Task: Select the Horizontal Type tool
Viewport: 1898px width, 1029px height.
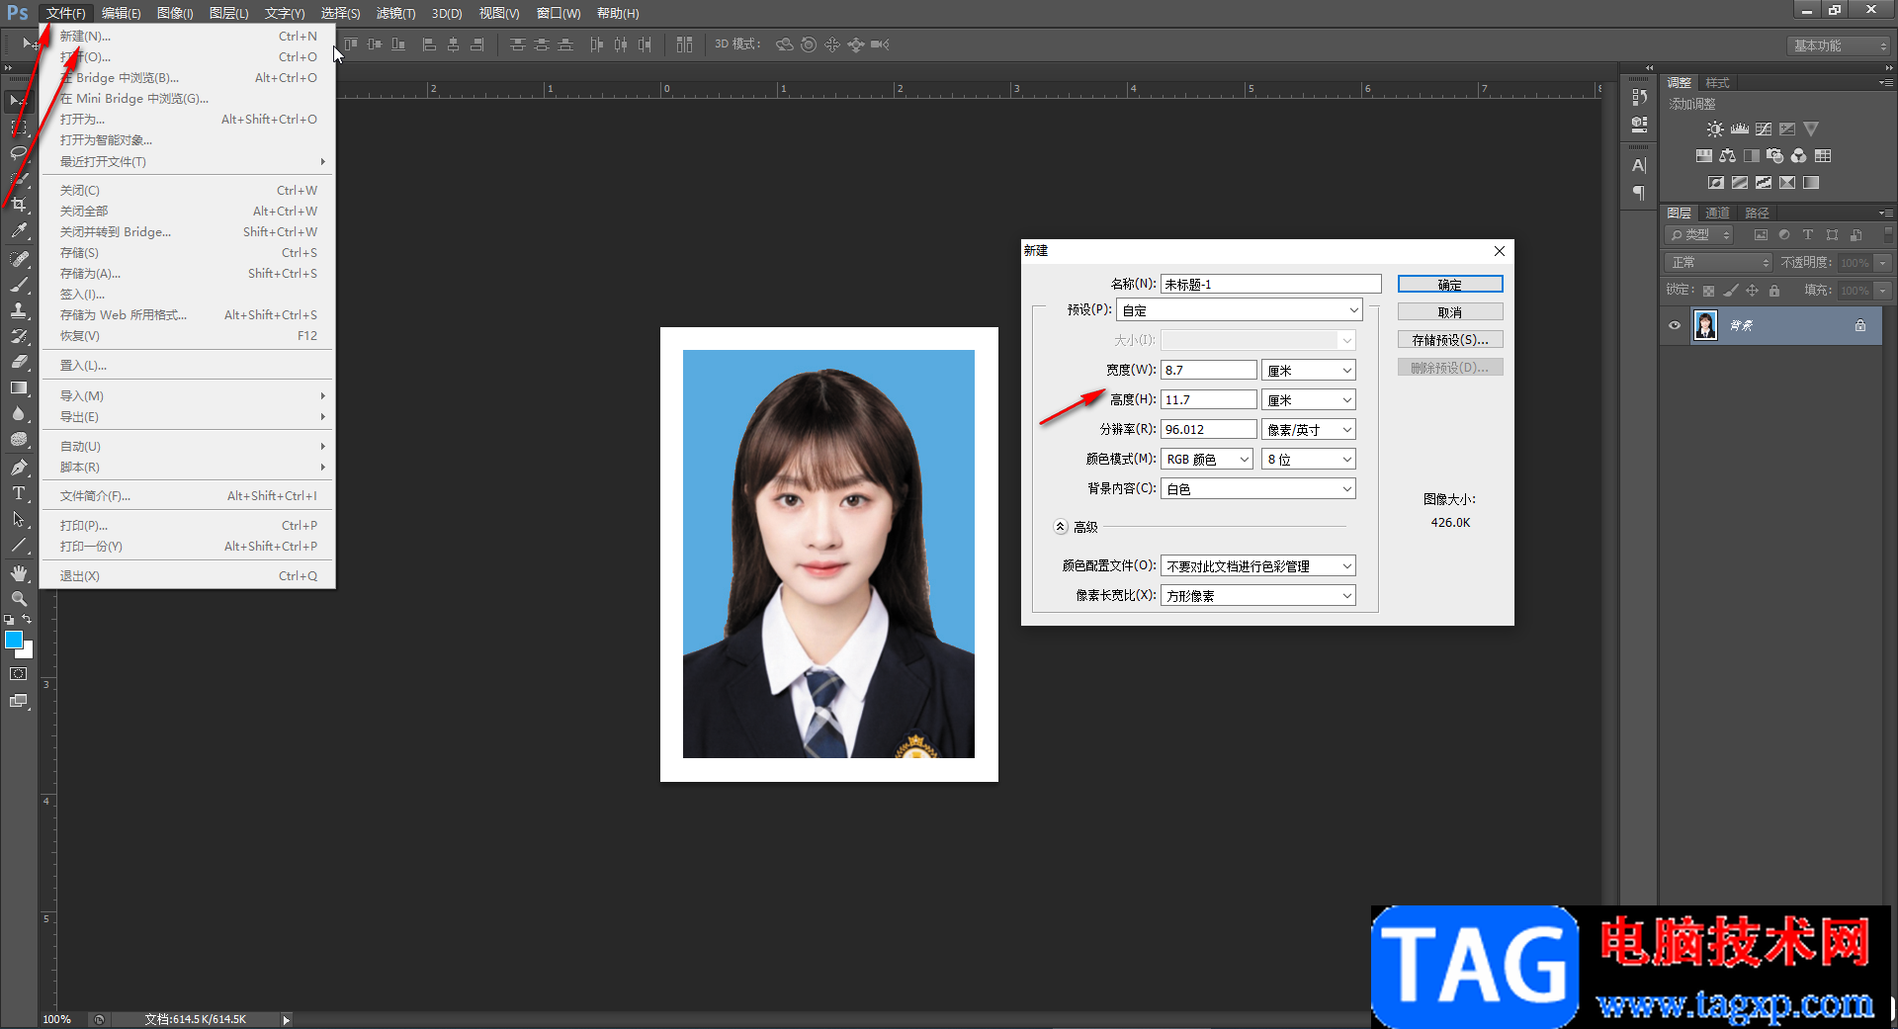Action: coord(19,493)
